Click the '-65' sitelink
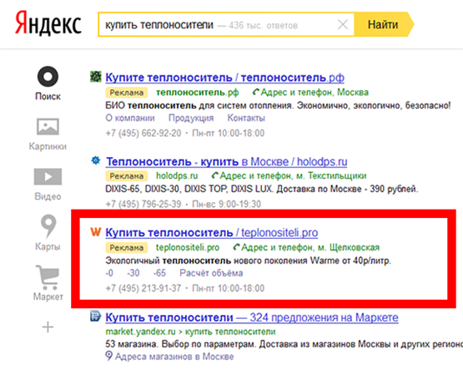 coord(159,273)
